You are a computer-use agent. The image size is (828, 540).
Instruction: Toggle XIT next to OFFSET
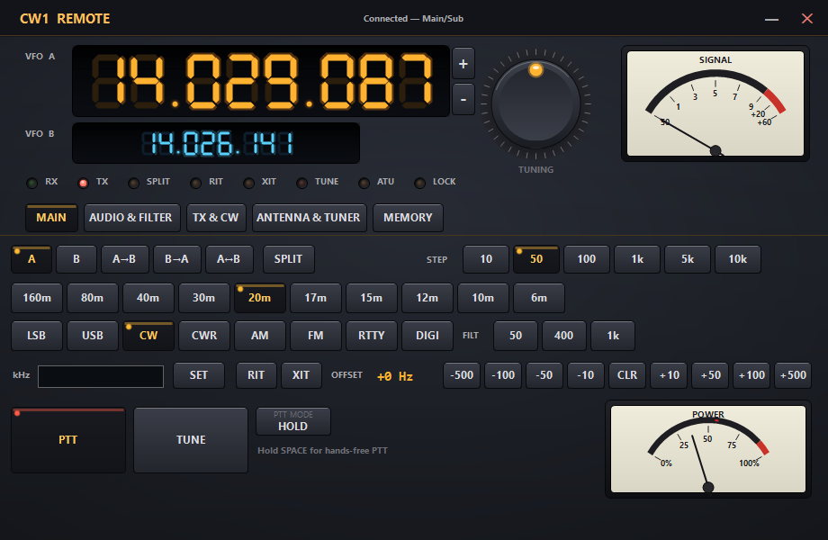[x=301, y=375]
